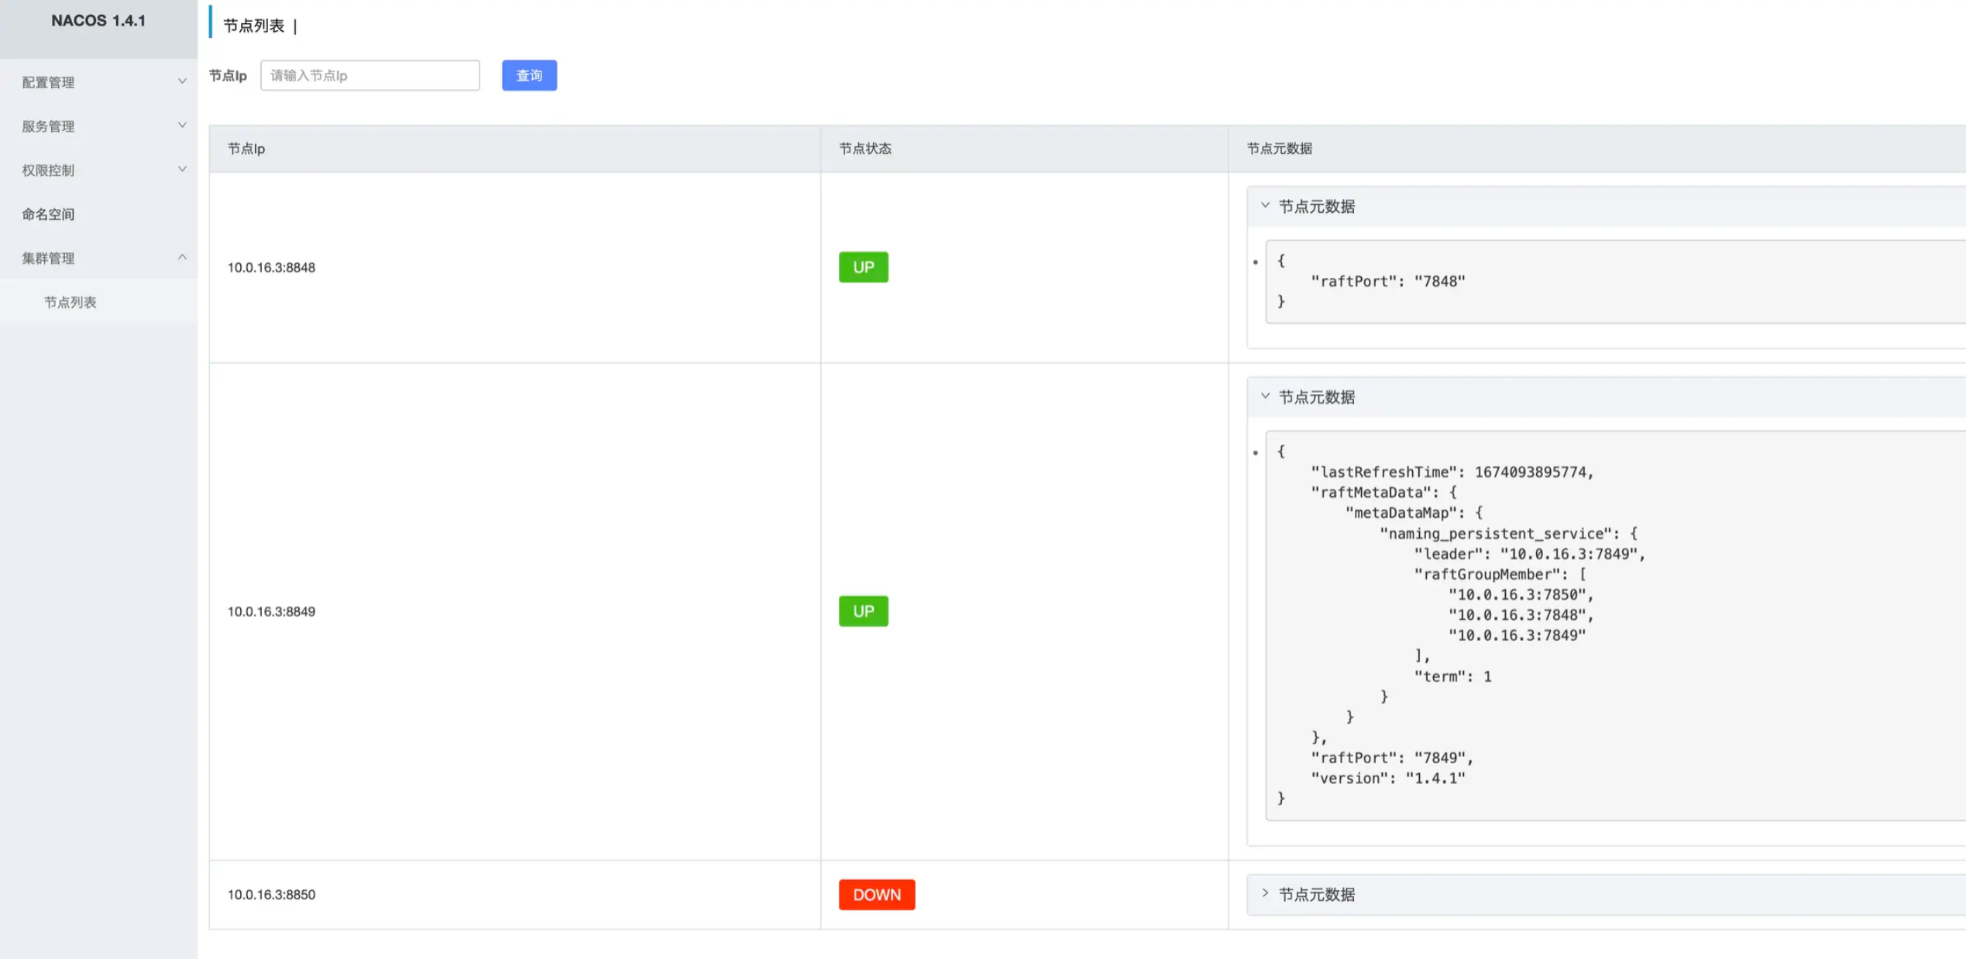This screenshot has height=959, width=1966.
Task: Collapse metadata panel for node 10.0.16.3:8849
Action: 1315,397
